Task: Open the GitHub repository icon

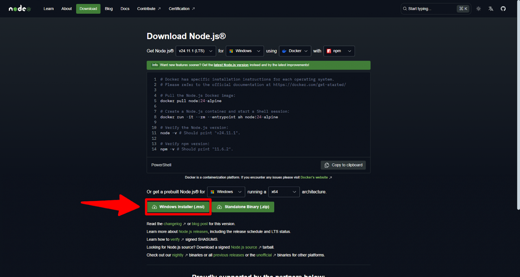Action: coord(503,9)
